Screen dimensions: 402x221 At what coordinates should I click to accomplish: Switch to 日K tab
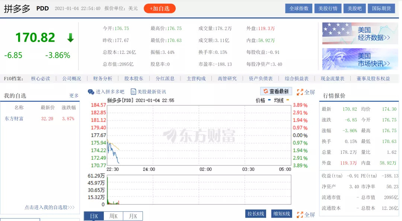coord(94,216)
